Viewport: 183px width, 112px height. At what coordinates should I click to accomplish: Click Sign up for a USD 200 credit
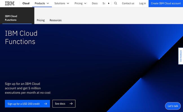pos(27,104)
